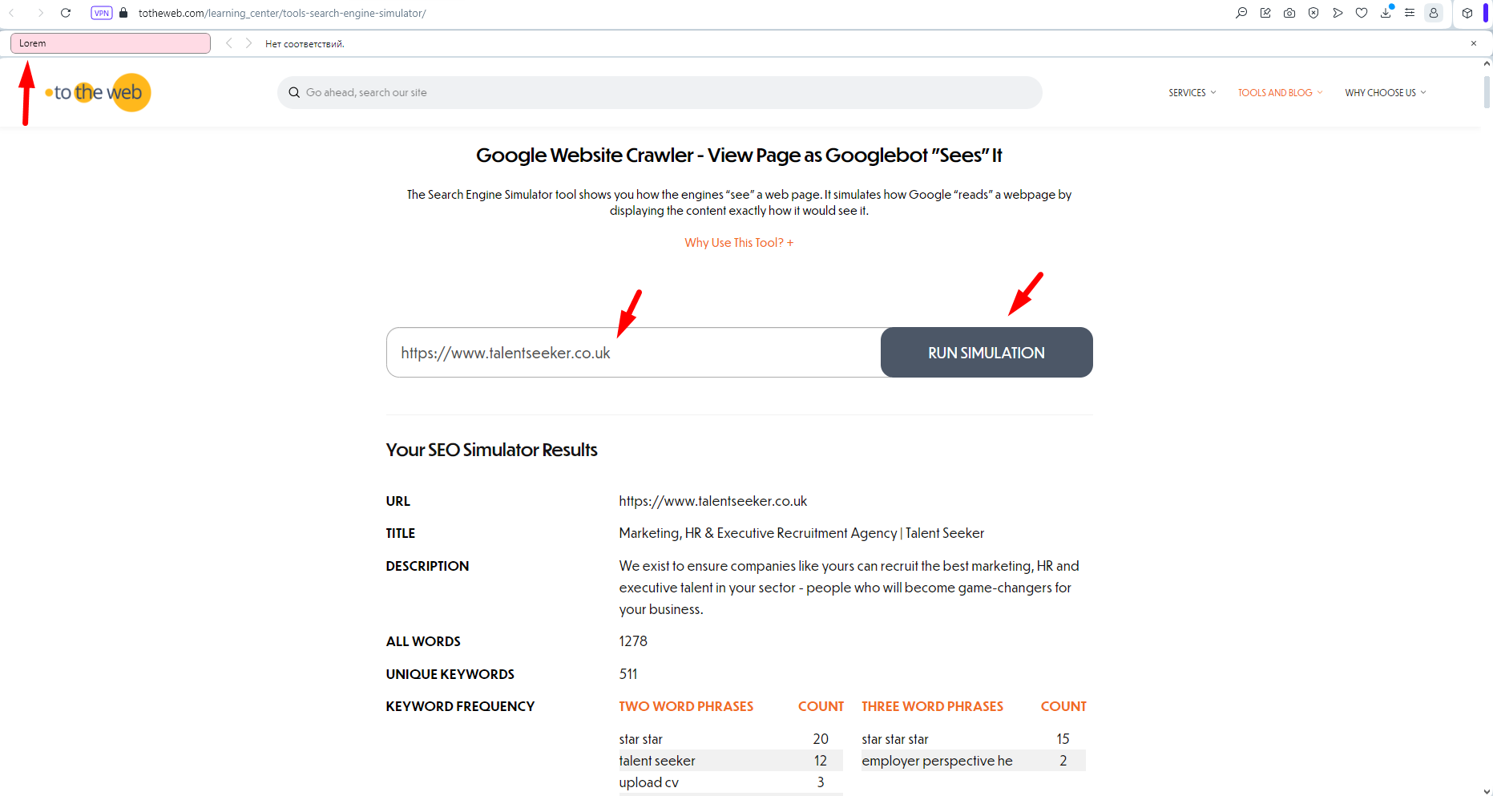Click the find-in-page field containing Lorem

click(111, 43)
